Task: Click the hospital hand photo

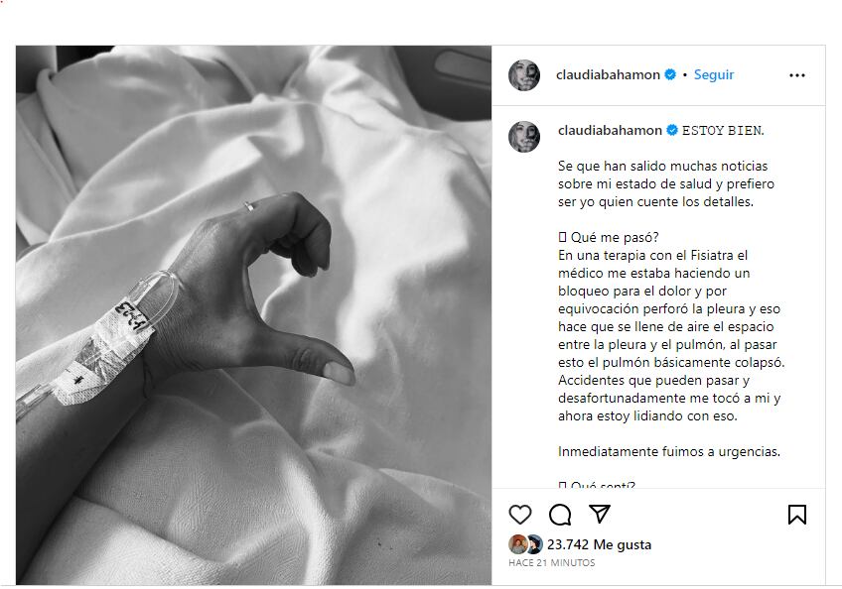Action: pyautogui.click(x=253, y=315)
